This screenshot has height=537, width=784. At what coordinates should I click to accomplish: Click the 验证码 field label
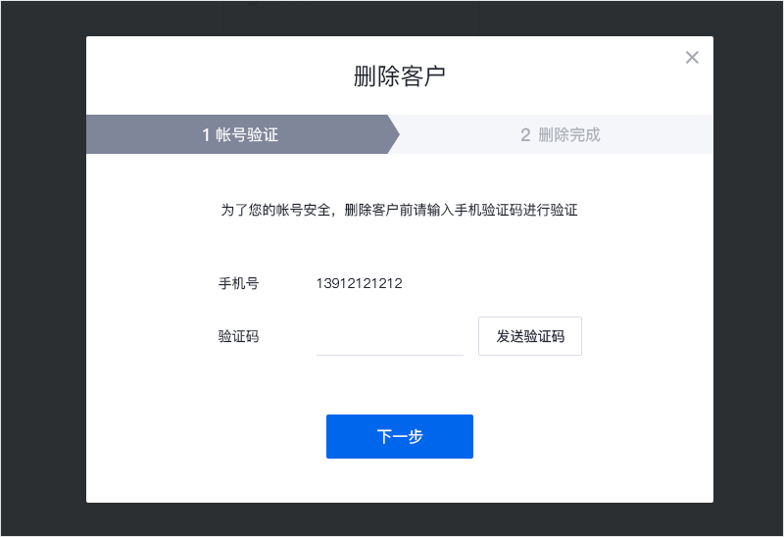[x=238, y=336]
